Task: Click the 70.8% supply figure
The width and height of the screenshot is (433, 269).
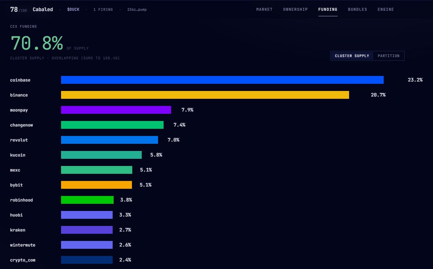Action: tap(36, 43)
